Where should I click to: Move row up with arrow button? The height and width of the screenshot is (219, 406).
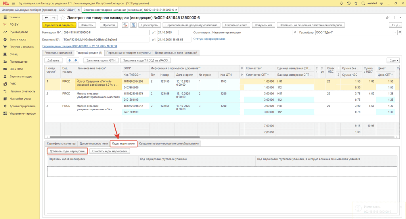tap(70, 60)
